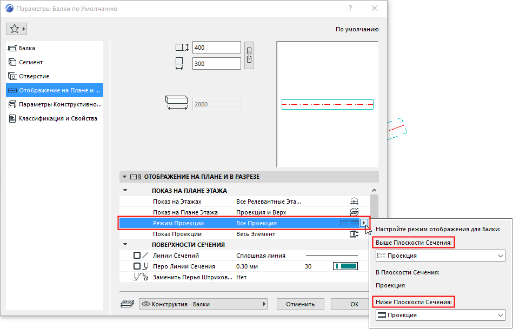Click dotted projection icon in Режим Проекции row
This screenshot has height=329, width=513.
pyautogui.click(x=344, y=223)
